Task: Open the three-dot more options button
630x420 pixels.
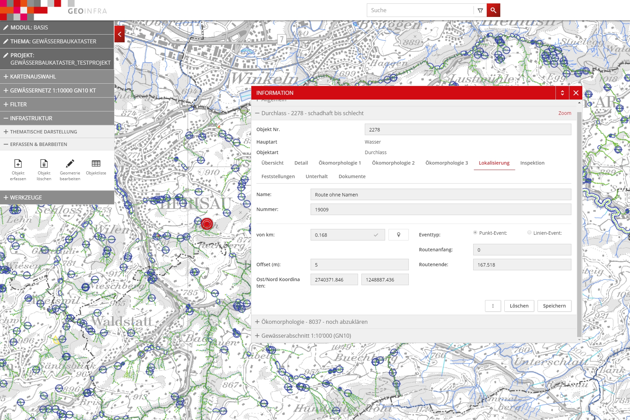Action: coord(493,306)
